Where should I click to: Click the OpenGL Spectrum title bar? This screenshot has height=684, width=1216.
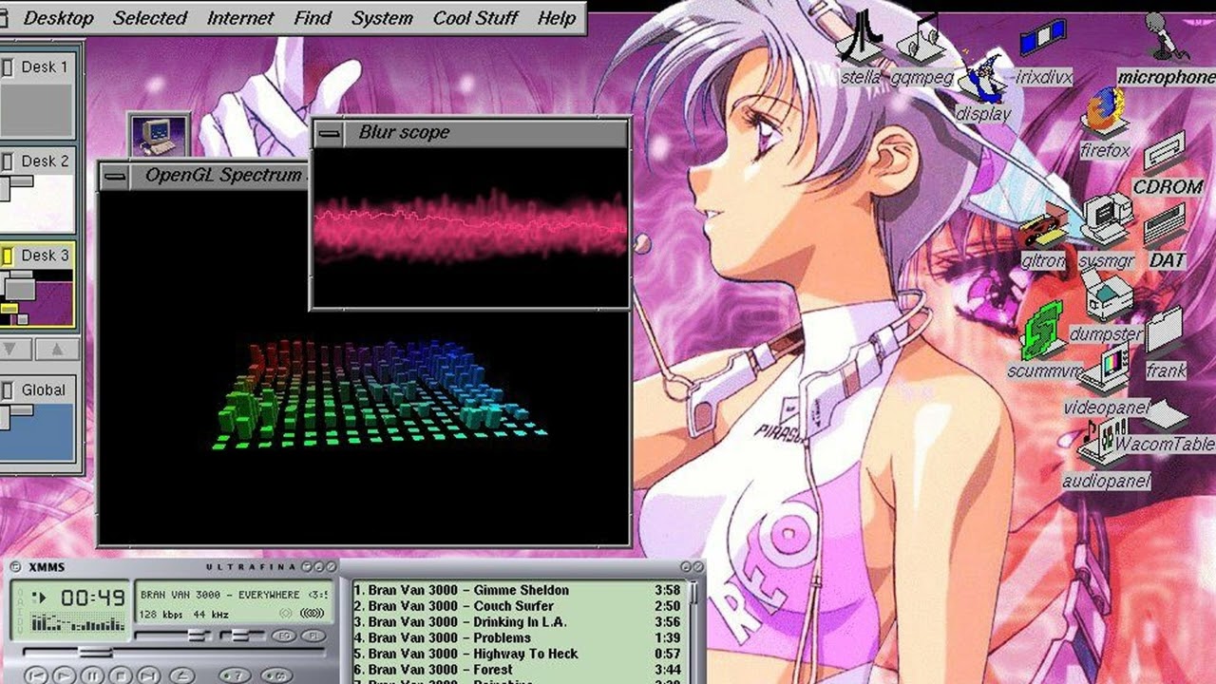(x=220, y=176)
